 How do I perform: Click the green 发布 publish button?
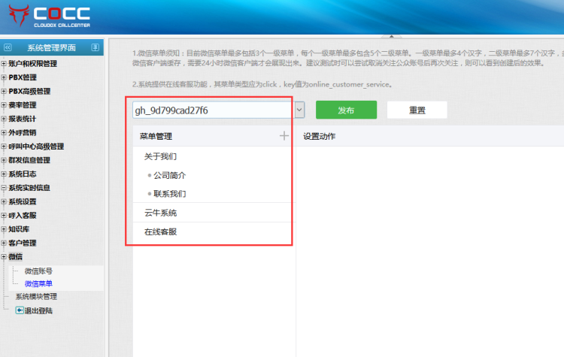click(x=346, y=110)
